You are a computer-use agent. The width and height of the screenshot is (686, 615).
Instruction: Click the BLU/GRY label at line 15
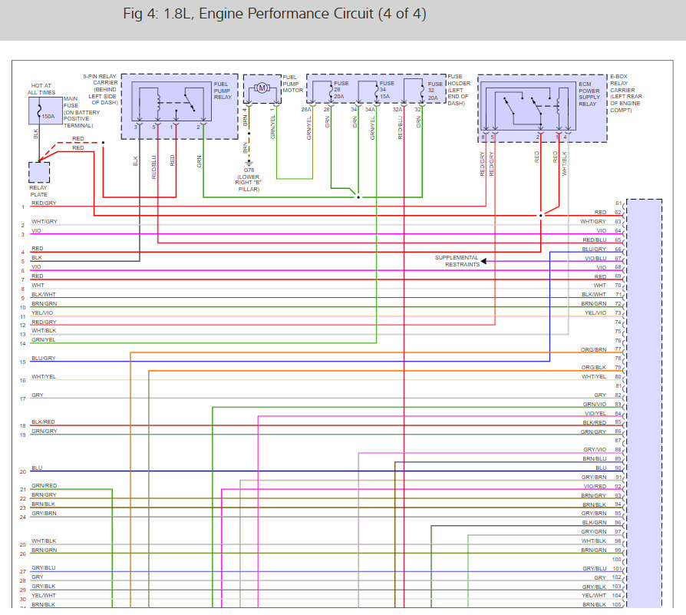pos(43,358)
